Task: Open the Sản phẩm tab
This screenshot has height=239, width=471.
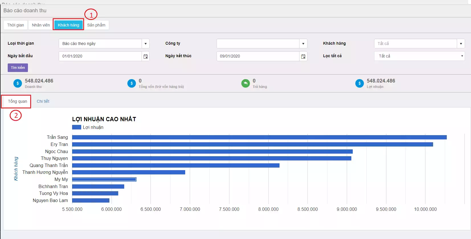Action: point(96,25)
